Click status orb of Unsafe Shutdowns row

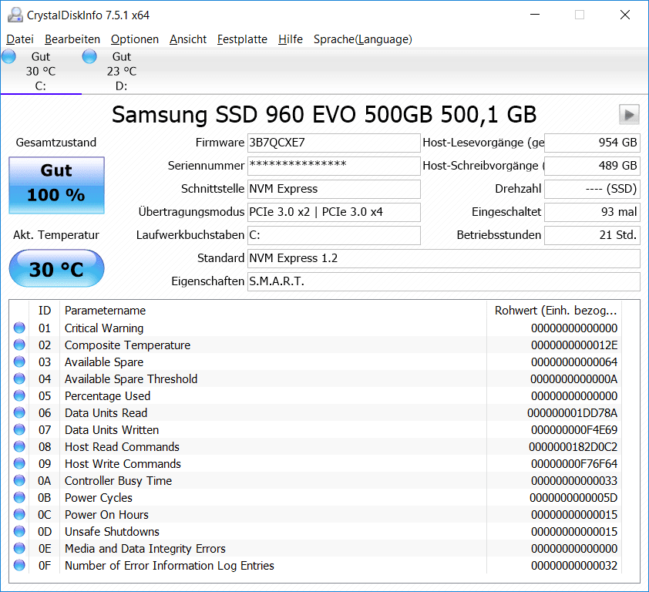click(19, 532)
